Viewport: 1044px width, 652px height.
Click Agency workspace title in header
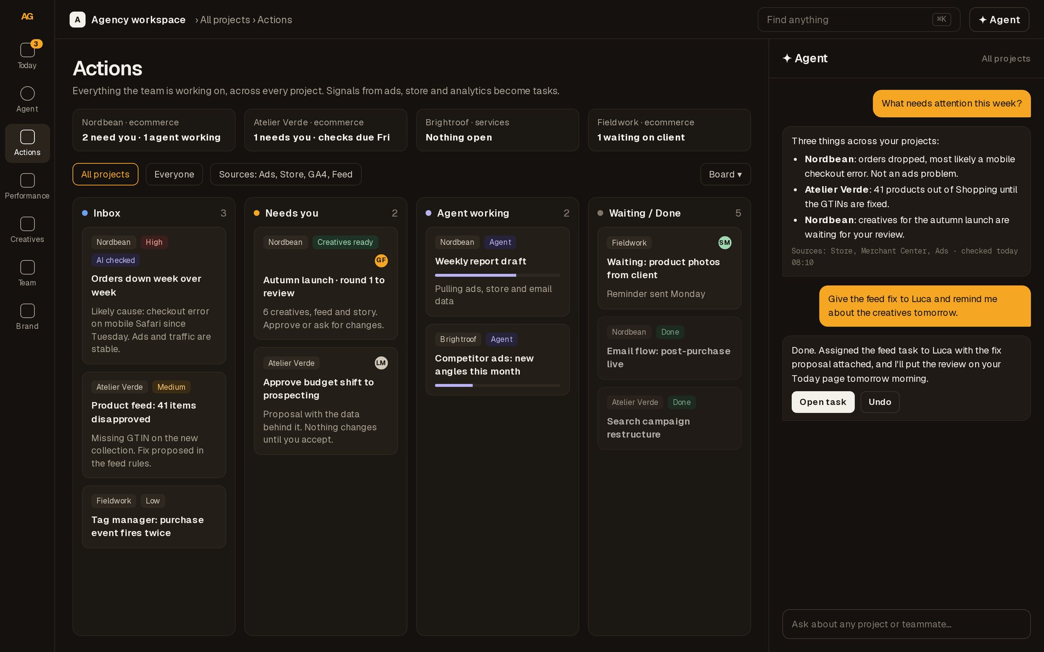coord(138,20)
